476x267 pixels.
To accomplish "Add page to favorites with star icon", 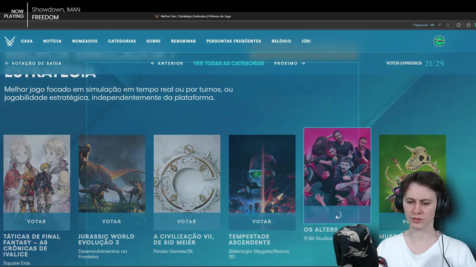I will tap(448, 25).
